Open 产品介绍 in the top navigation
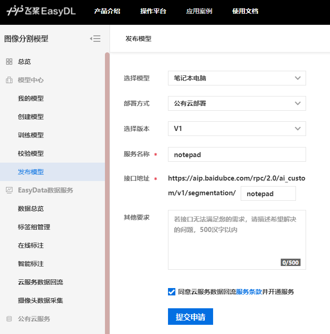This screenshot has height=334, width=330. click(x=107, y=11)
